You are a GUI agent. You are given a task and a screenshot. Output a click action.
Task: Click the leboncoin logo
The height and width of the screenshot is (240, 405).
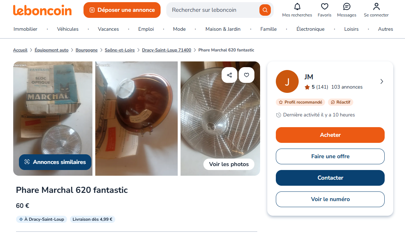click(42, 10)
